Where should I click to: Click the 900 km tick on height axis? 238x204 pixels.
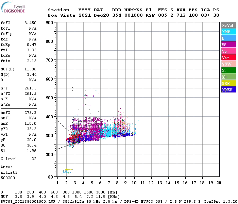tap(50, 23)
